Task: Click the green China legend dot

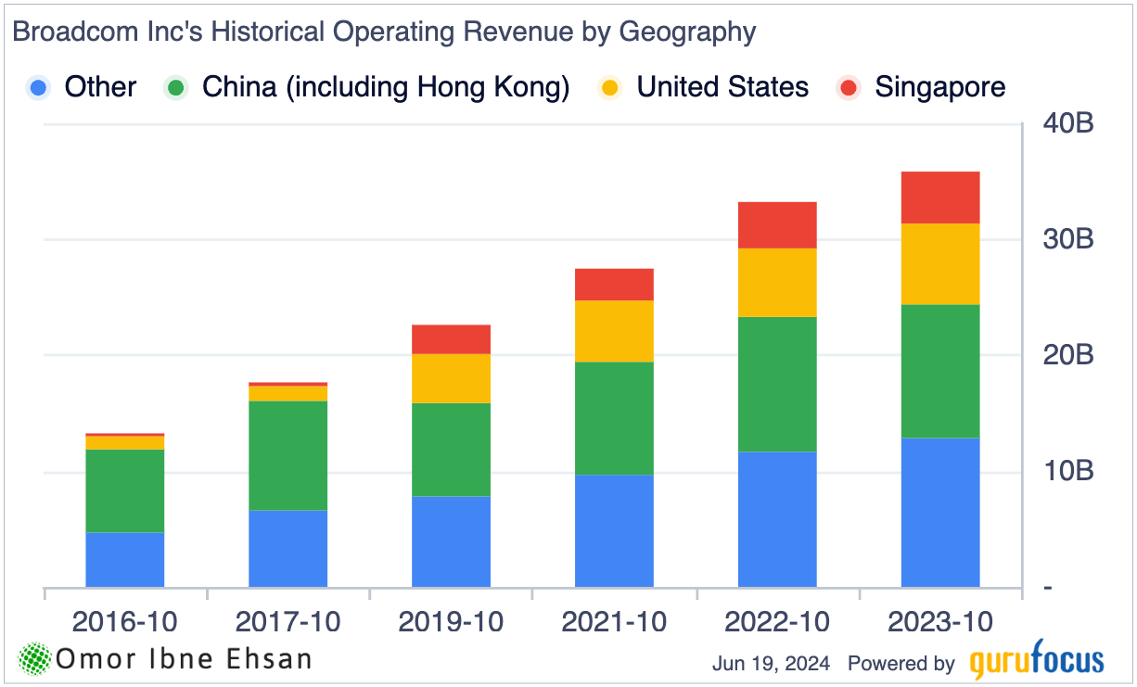Action: pyautogui.click(x=176, y=88)
